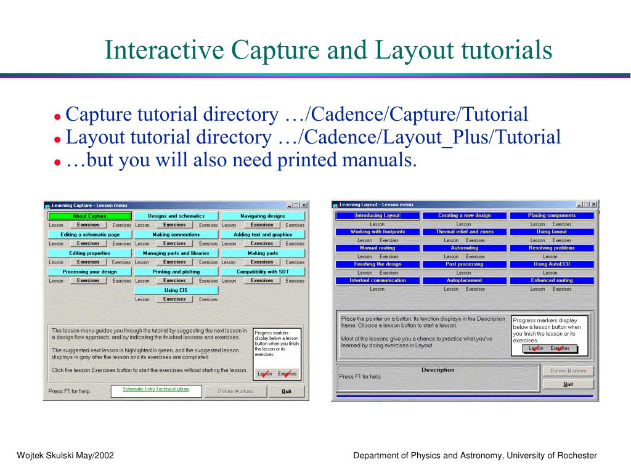Start Editing properties lesson
Image resolution: width=631 pixels, height=473 pixels.
(89, 253)
